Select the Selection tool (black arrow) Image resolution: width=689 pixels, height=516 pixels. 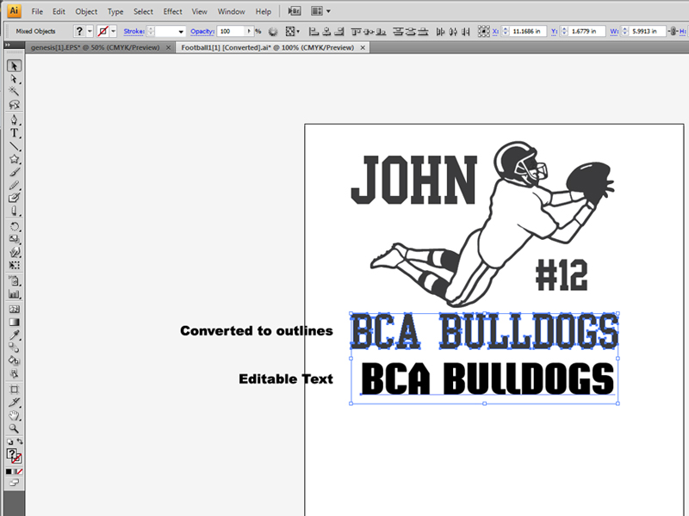pyautogui.click(x=14, y=66)
